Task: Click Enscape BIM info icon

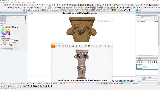Action: 66,46
